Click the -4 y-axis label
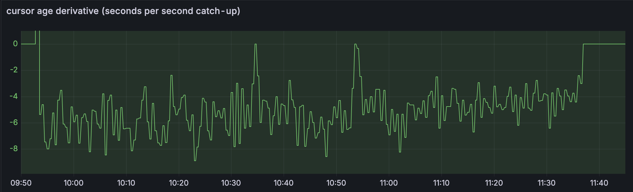 pyautogui.click(x=14, y=96)
